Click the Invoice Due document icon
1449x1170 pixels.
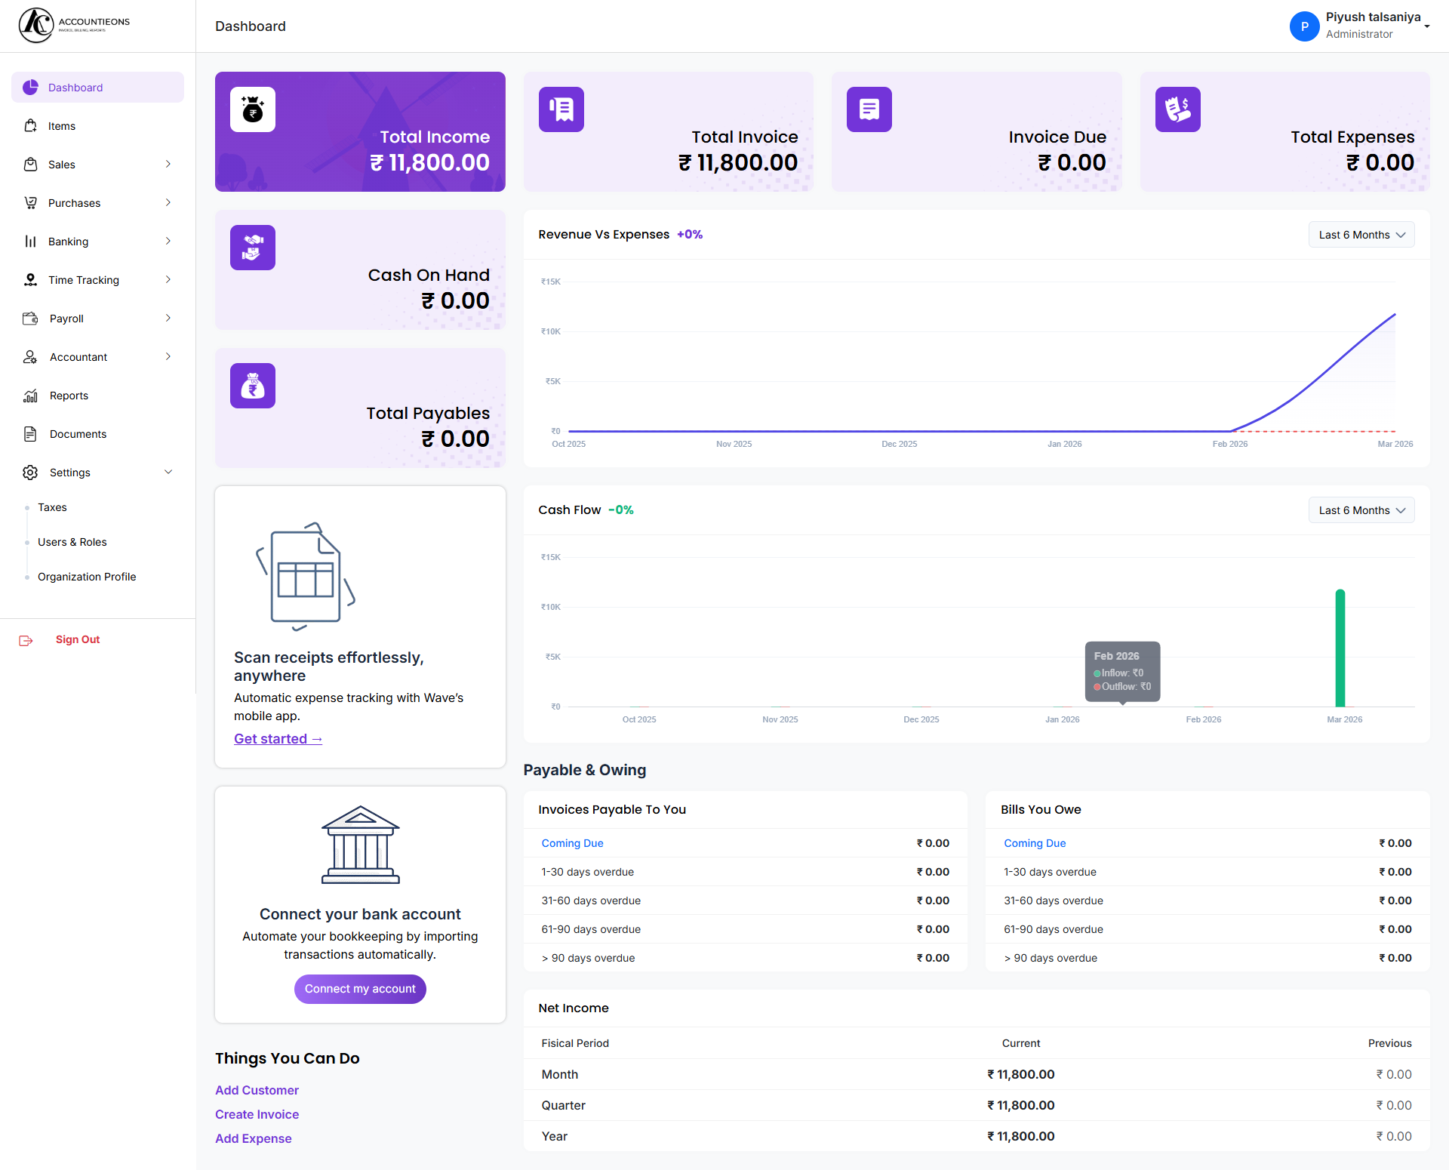pos(869,109)
